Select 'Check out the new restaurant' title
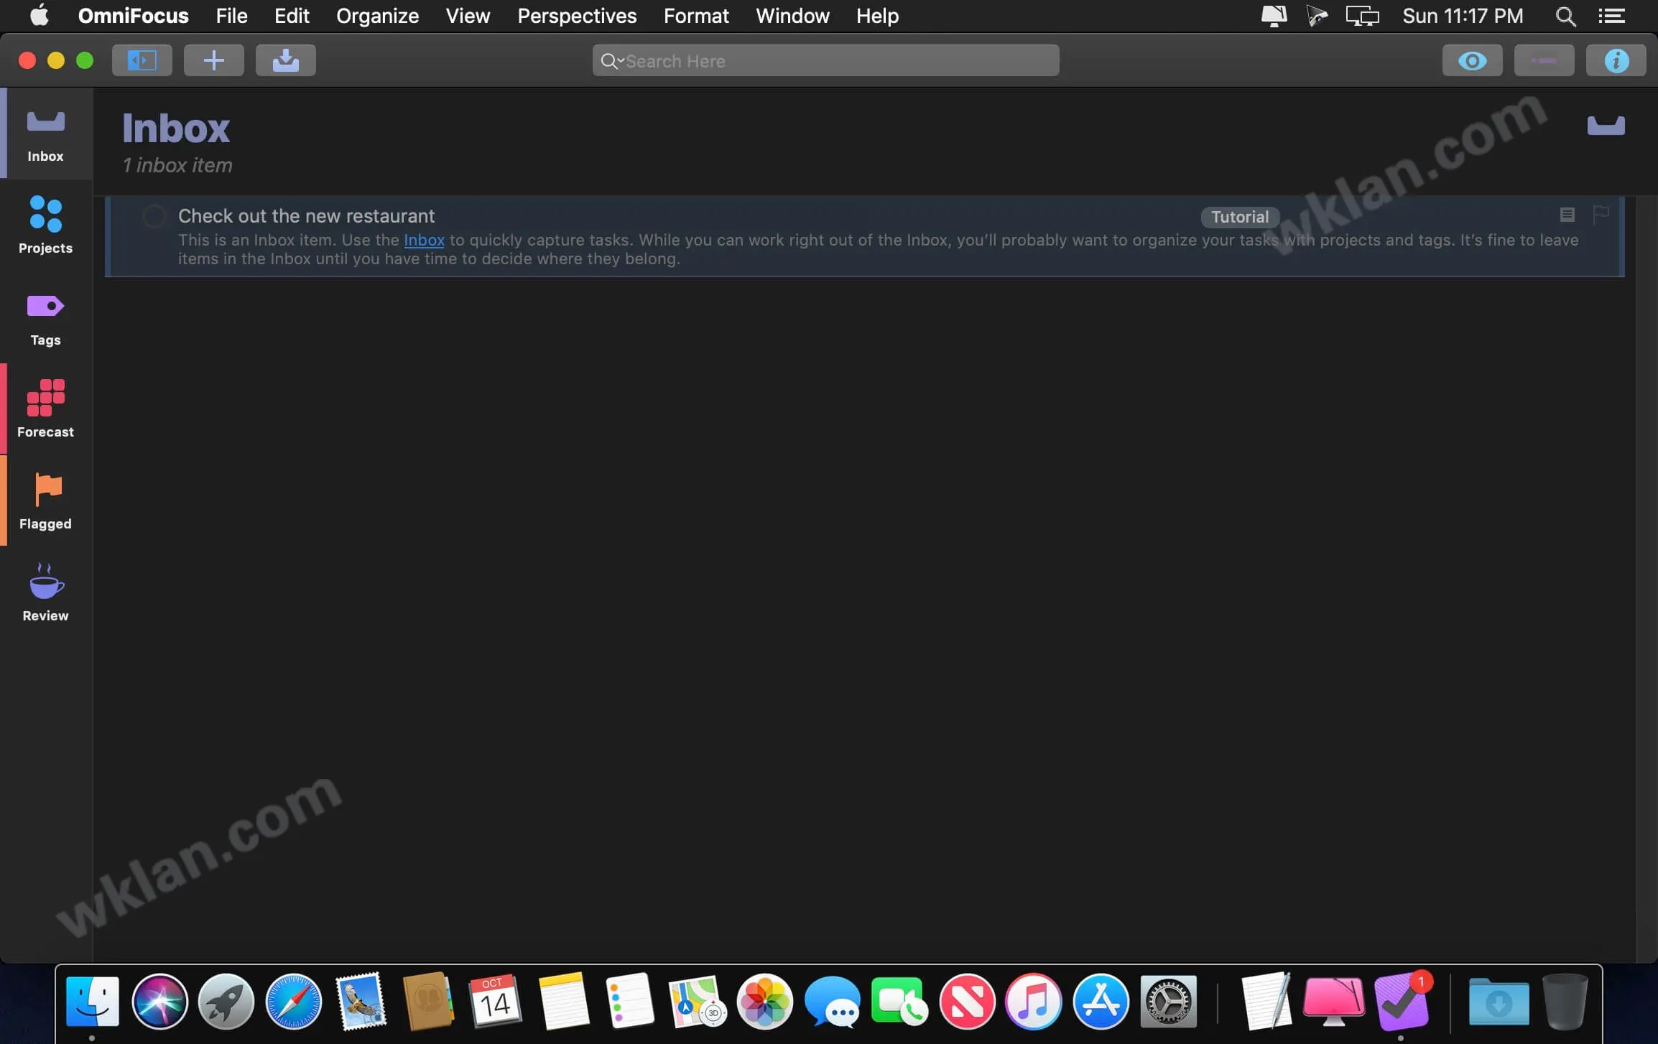This screenshot has height=1044, width=1658. point(306,216)
